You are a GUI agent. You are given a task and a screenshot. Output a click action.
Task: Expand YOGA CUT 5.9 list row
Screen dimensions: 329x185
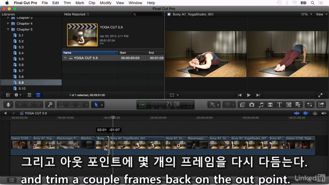[66, 58]
